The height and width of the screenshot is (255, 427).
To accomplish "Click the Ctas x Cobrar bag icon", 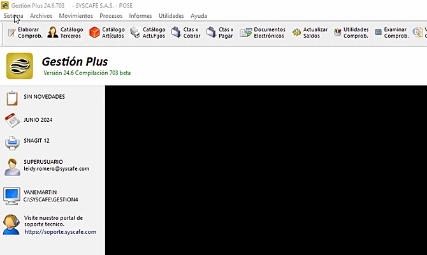I will [x=176, y=32].
